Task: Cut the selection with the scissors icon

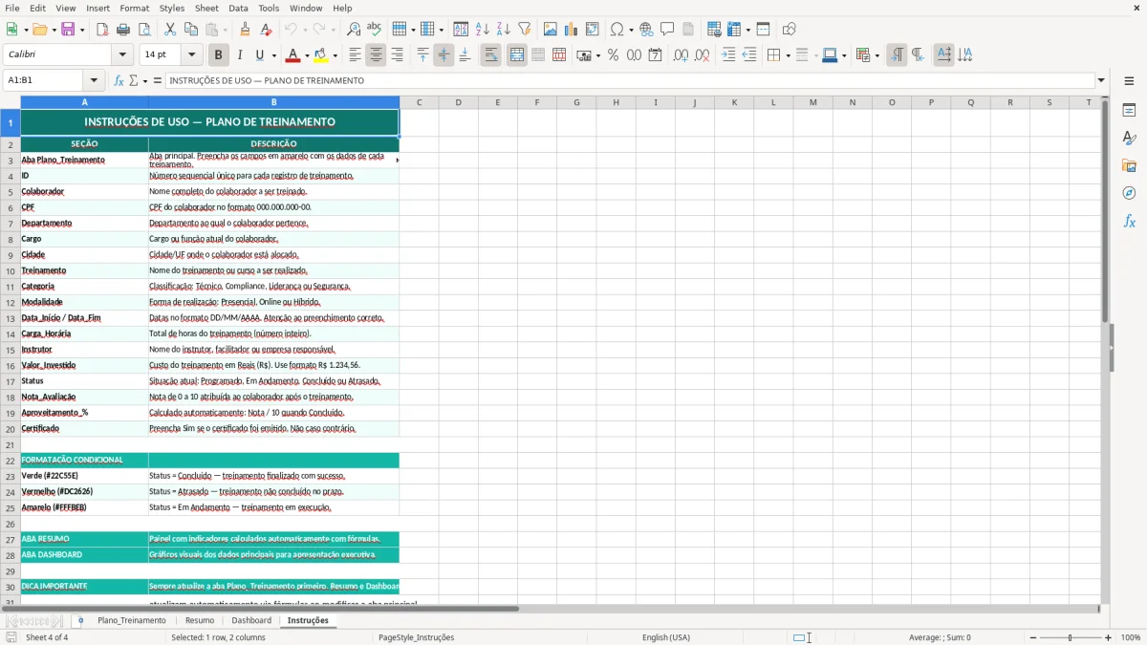Action: pyautogui.click(x=170, y=30)
